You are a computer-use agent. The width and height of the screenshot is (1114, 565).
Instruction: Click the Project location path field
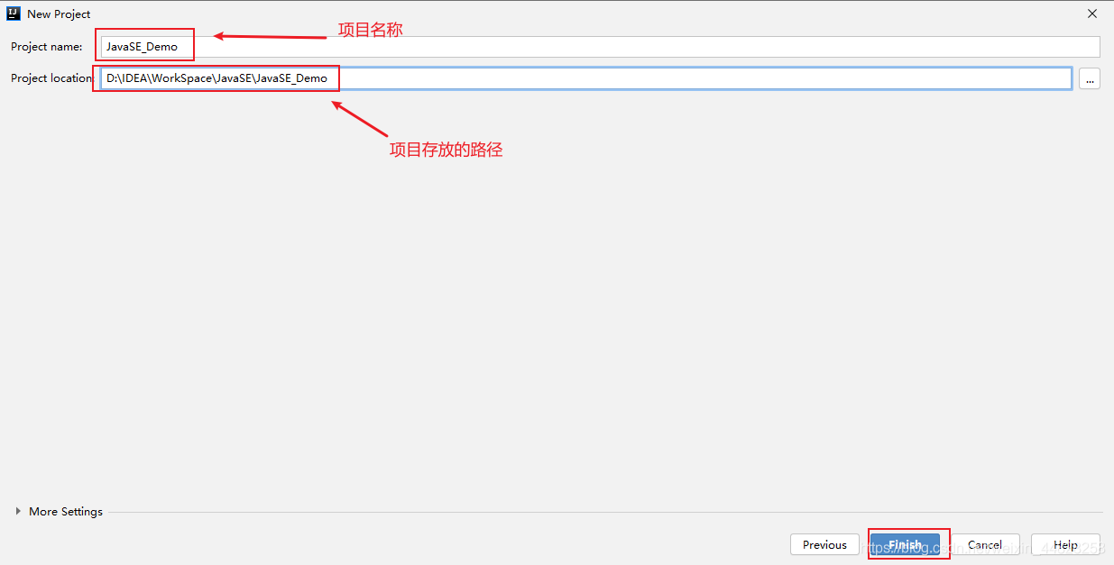coord(586,78)
